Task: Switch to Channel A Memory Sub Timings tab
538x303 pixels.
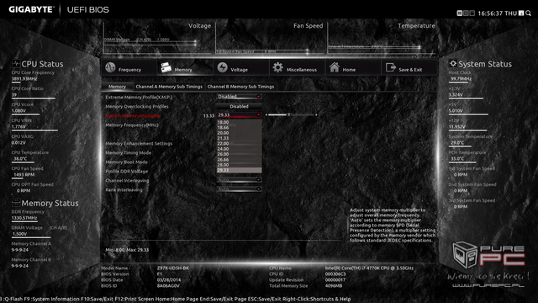Action: 169,87
